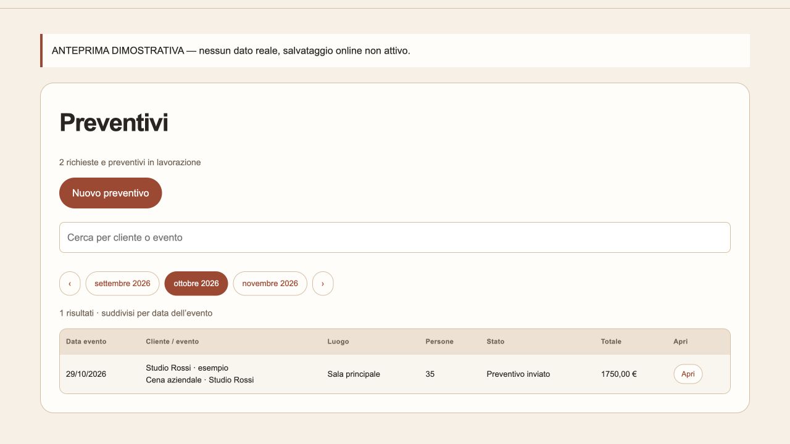Click the Preventivi page heading
The image size is (790, 444).
pos(114,123)
